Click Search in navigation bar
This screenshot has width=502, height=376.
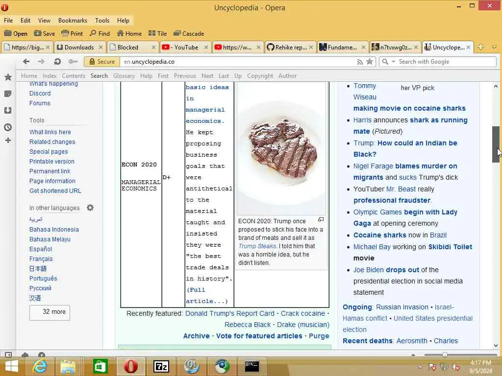(x=99, y=76)
